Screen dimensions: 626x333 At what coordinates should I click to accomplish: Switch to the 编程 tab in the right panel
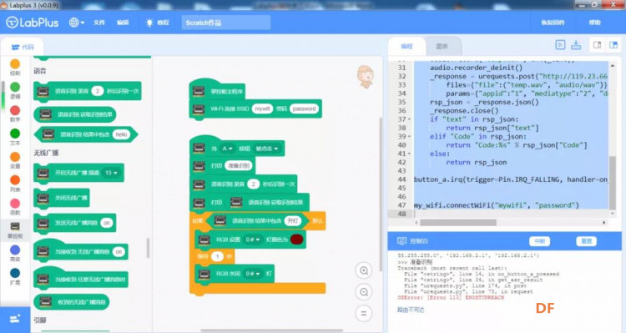[x=406, y=46]
